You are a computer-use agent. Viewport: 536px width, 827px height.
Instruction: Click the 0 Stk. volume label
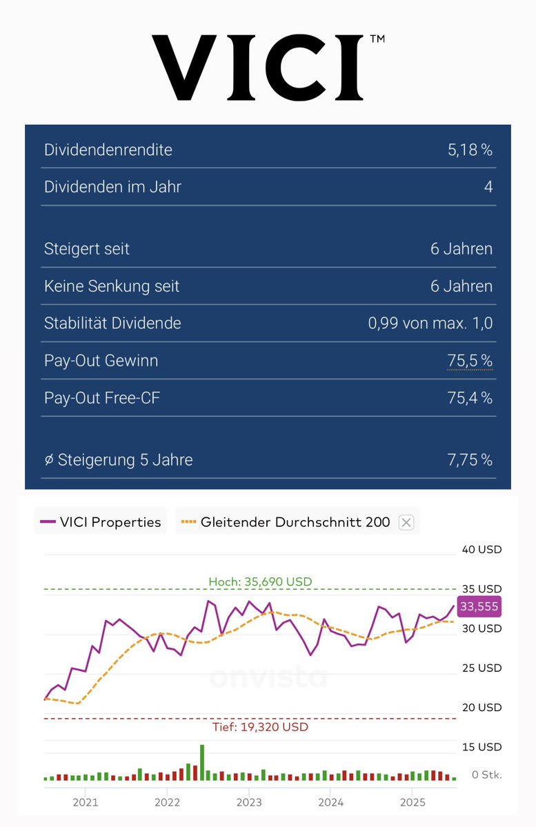coord(486,775)
